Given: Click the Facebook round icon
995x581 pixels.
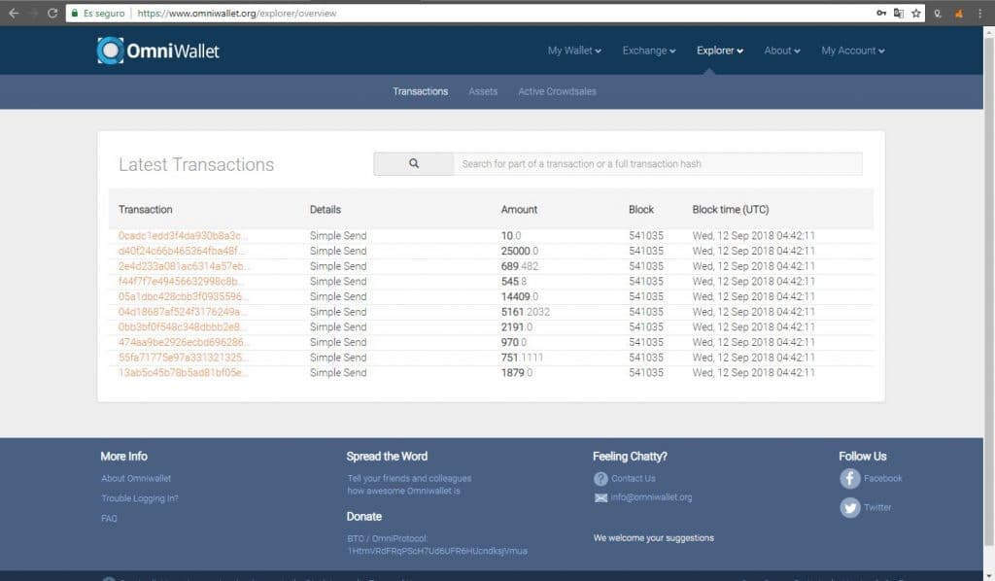Looking at the screenshot, I should pos(849,478).
